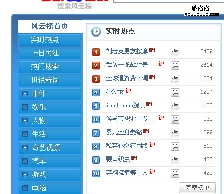Click the 完整榜单 button
Screen dimensions: 224x194
pyautogui.click(x=197, y=188)
